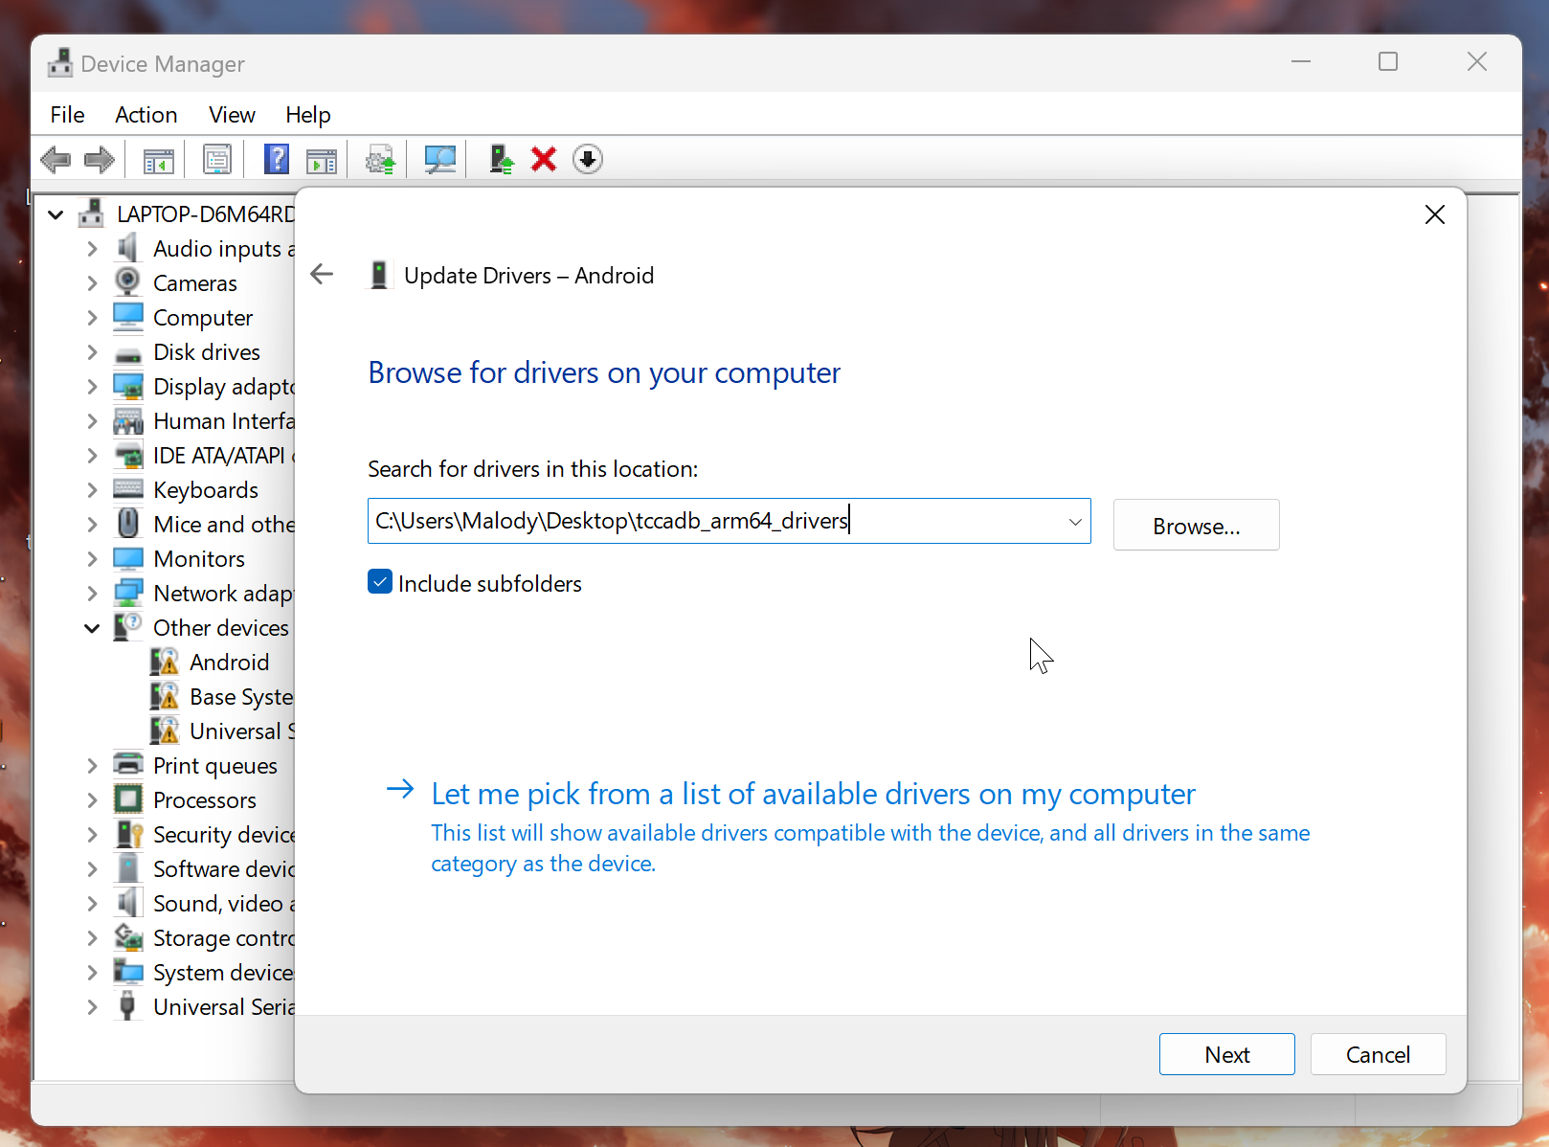This screenshot has width=1549, height=1147.
Task: Click the Device Manager title bar icon
Action: [x=60, y=63]
